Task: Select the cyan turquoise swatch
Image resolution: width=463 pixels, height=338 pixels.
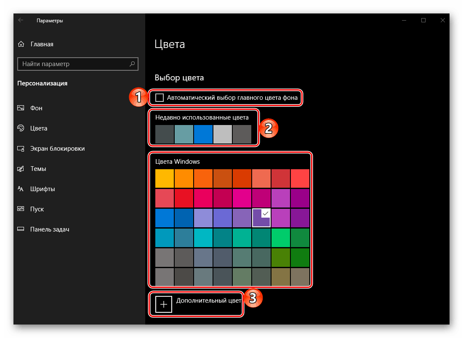Action: (203, 238)
